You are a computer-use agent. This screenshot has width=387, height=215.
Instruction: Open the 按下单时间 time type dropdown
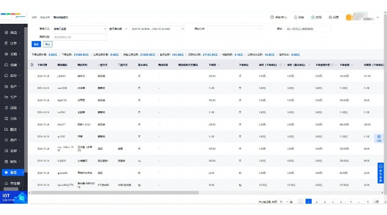click(118, 29)
